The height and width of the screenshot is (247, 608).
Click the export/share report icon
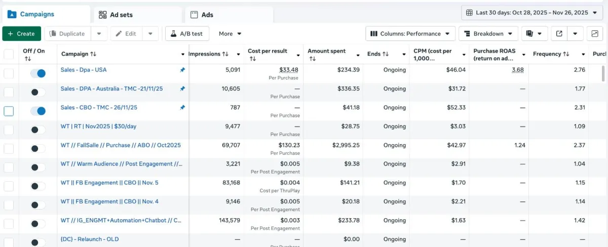pos(559,34)
